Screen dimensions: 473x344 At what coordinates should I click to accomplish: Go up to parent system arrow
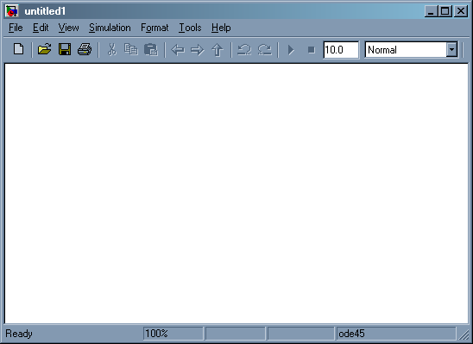(218, 50)
